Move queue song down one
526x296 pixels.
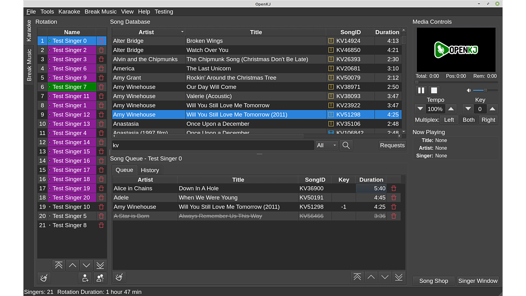point(385,277)
